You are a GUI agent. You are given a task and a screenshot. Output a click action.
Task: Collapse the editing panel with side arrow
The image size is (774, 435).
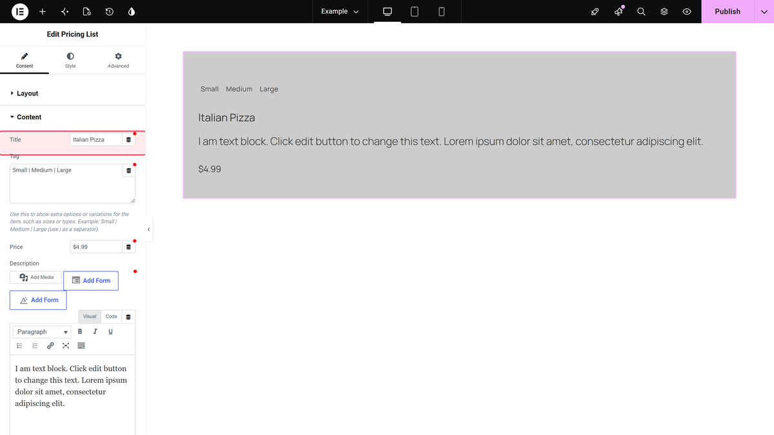[149, 229]
